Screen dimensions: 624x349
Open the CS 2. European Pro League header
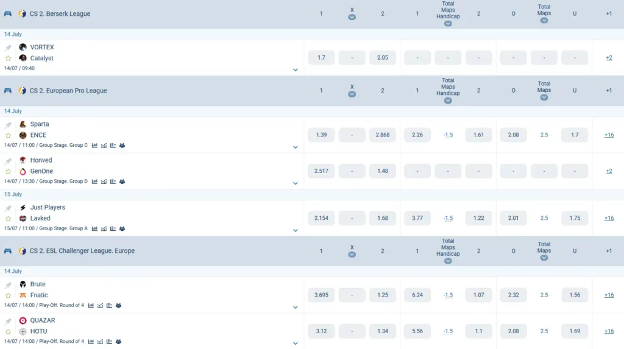pyautogui.click(x=68, y=91)
